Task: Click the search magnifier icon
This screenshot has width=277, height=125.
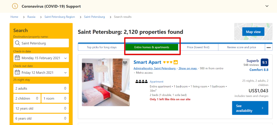Action: (17, 43)
